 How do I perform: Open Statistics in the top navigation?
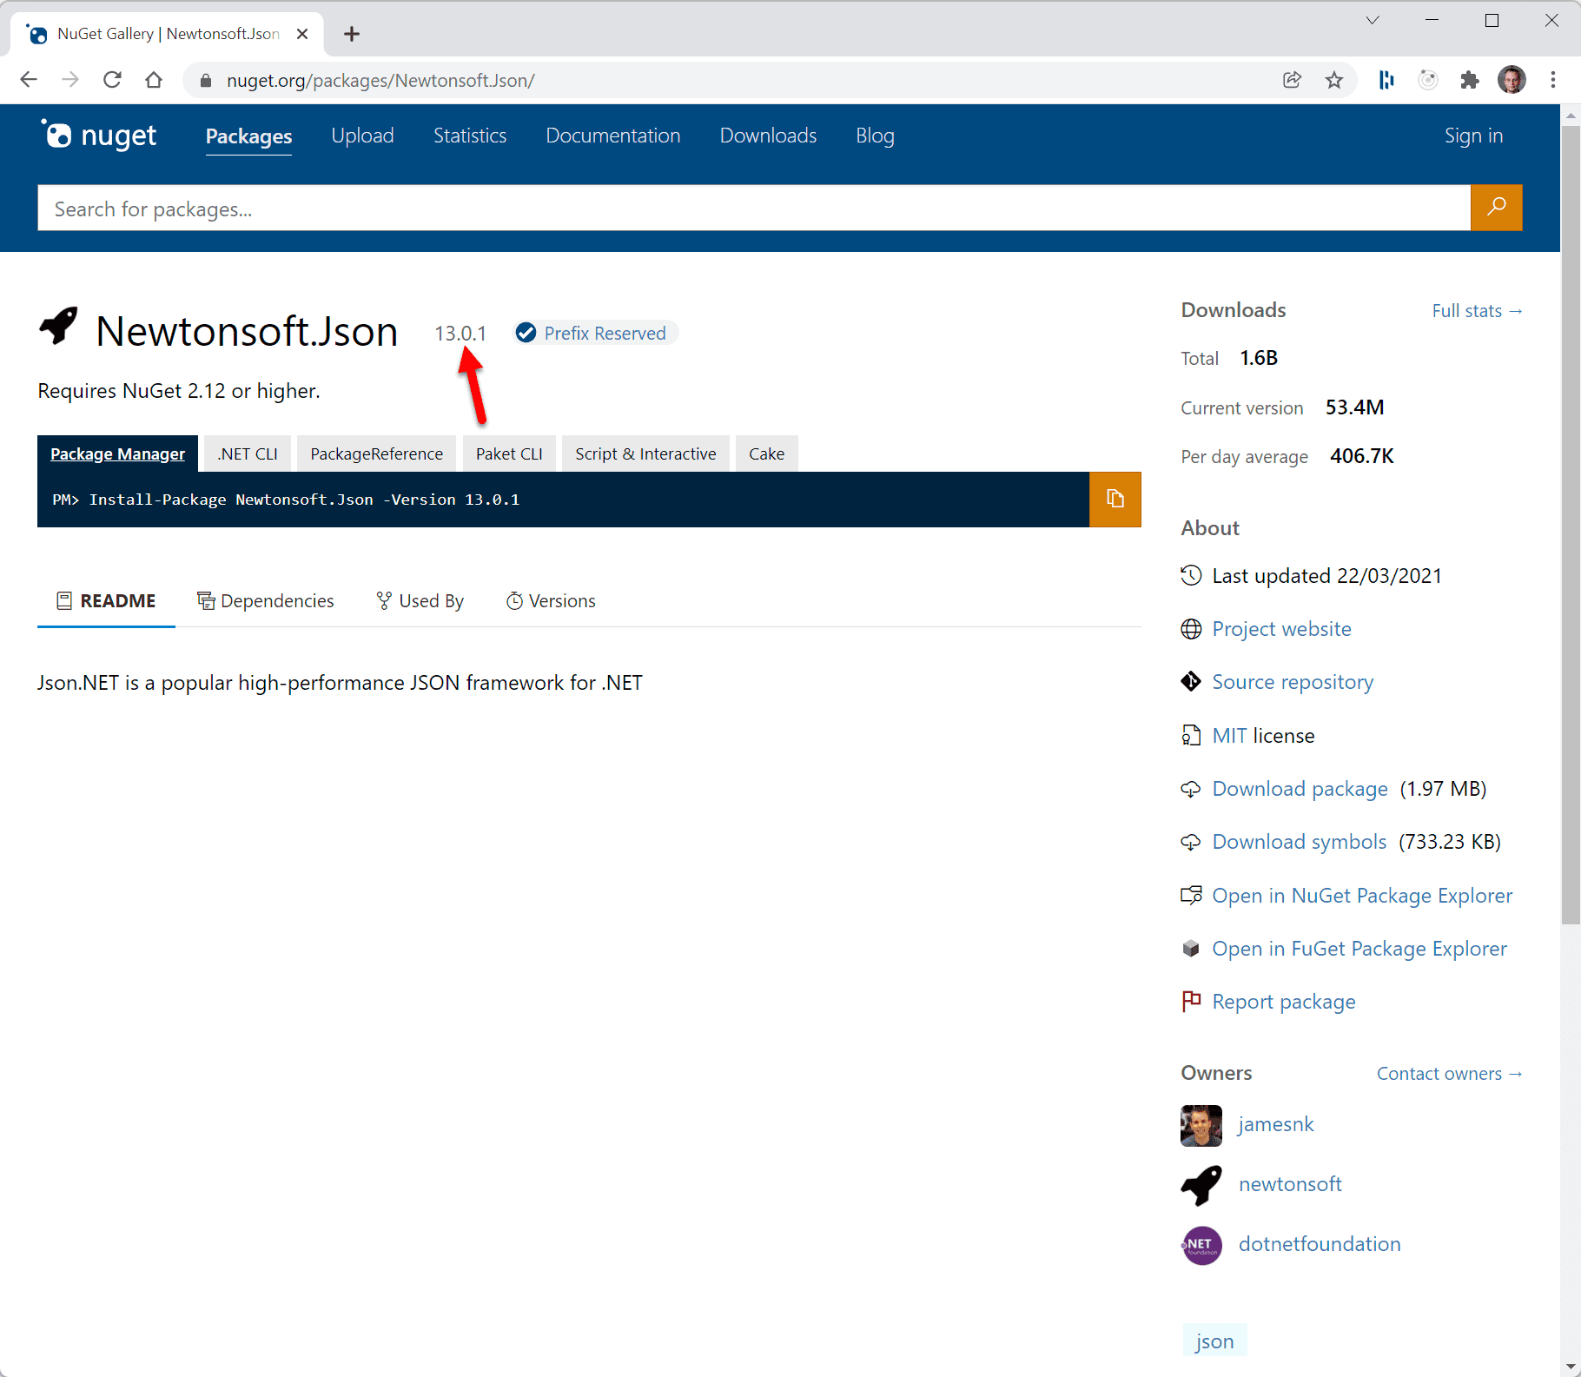pyautogui.click(x=469, y=136)
